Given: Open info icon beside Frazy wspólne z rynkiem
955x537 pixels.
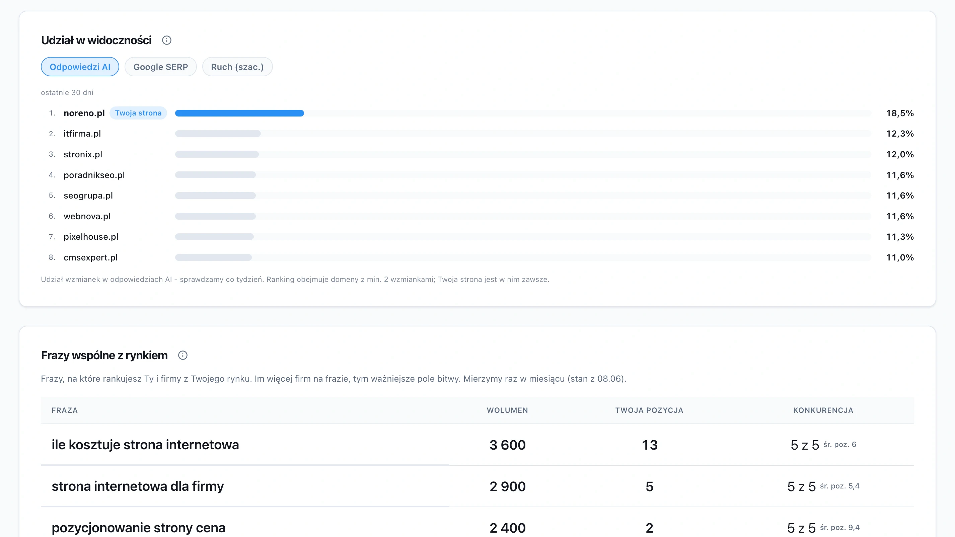Looking at the screenshot, I should 183,355.
